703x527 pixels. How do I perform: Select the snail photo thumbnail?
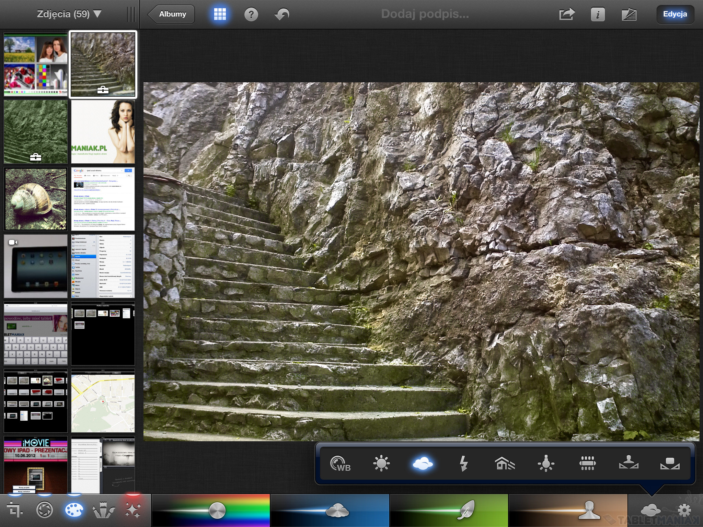pos(36,199)
